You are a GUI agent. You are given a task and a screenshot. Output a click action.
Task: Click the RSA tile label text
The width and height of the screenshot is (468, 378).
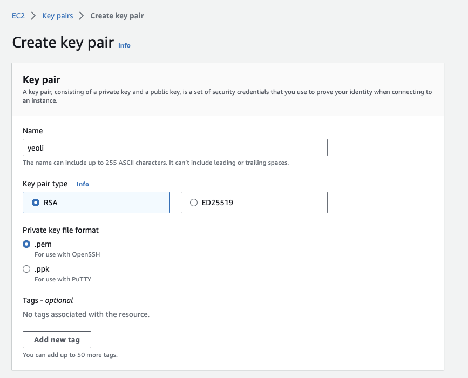pos(50,202)
